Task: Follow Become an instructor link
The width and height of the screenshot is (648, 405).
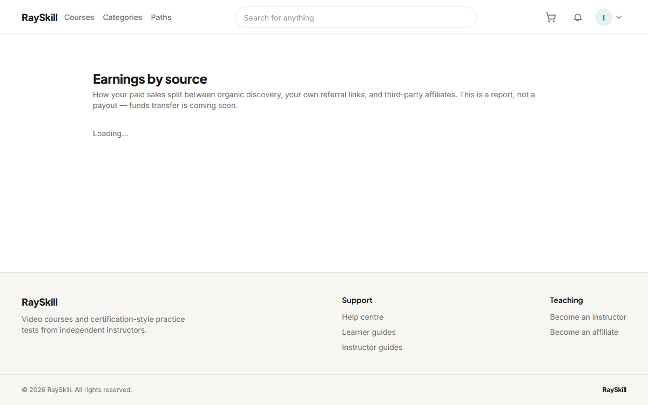Action: [588, 317]
